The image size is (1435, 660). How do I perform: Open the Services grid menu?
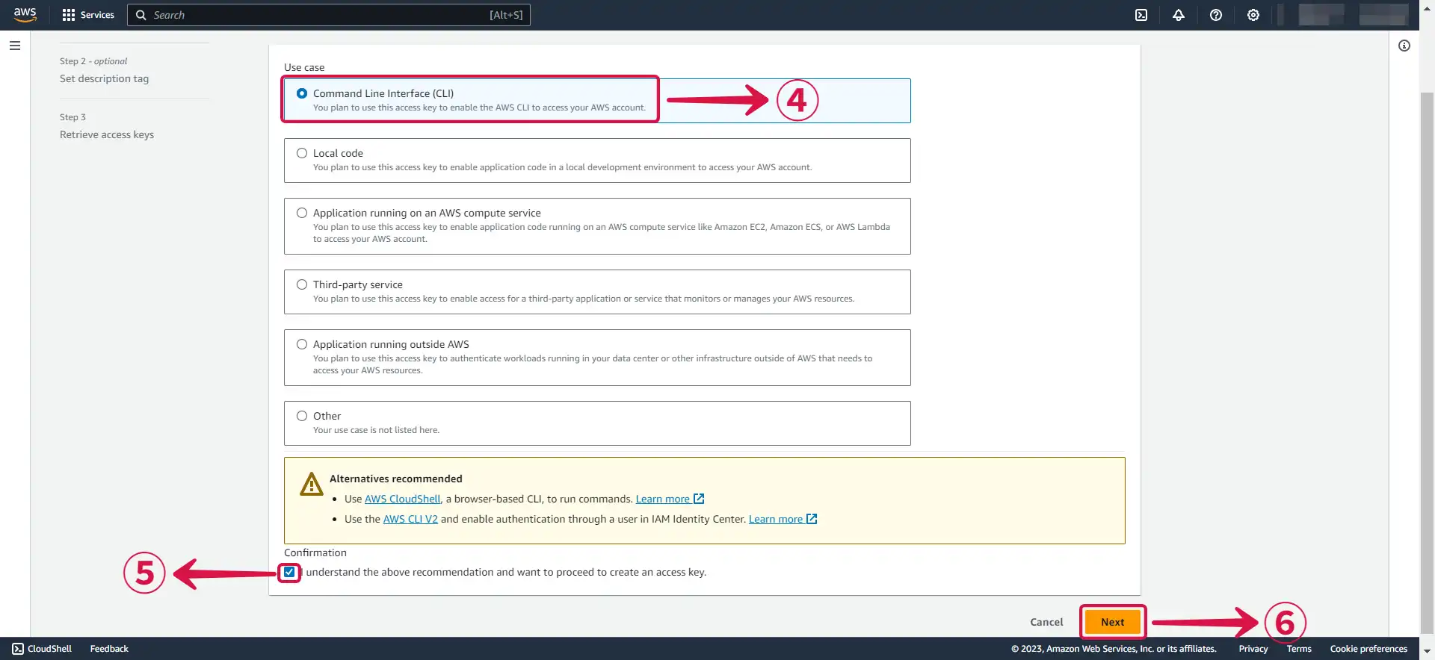88,15
